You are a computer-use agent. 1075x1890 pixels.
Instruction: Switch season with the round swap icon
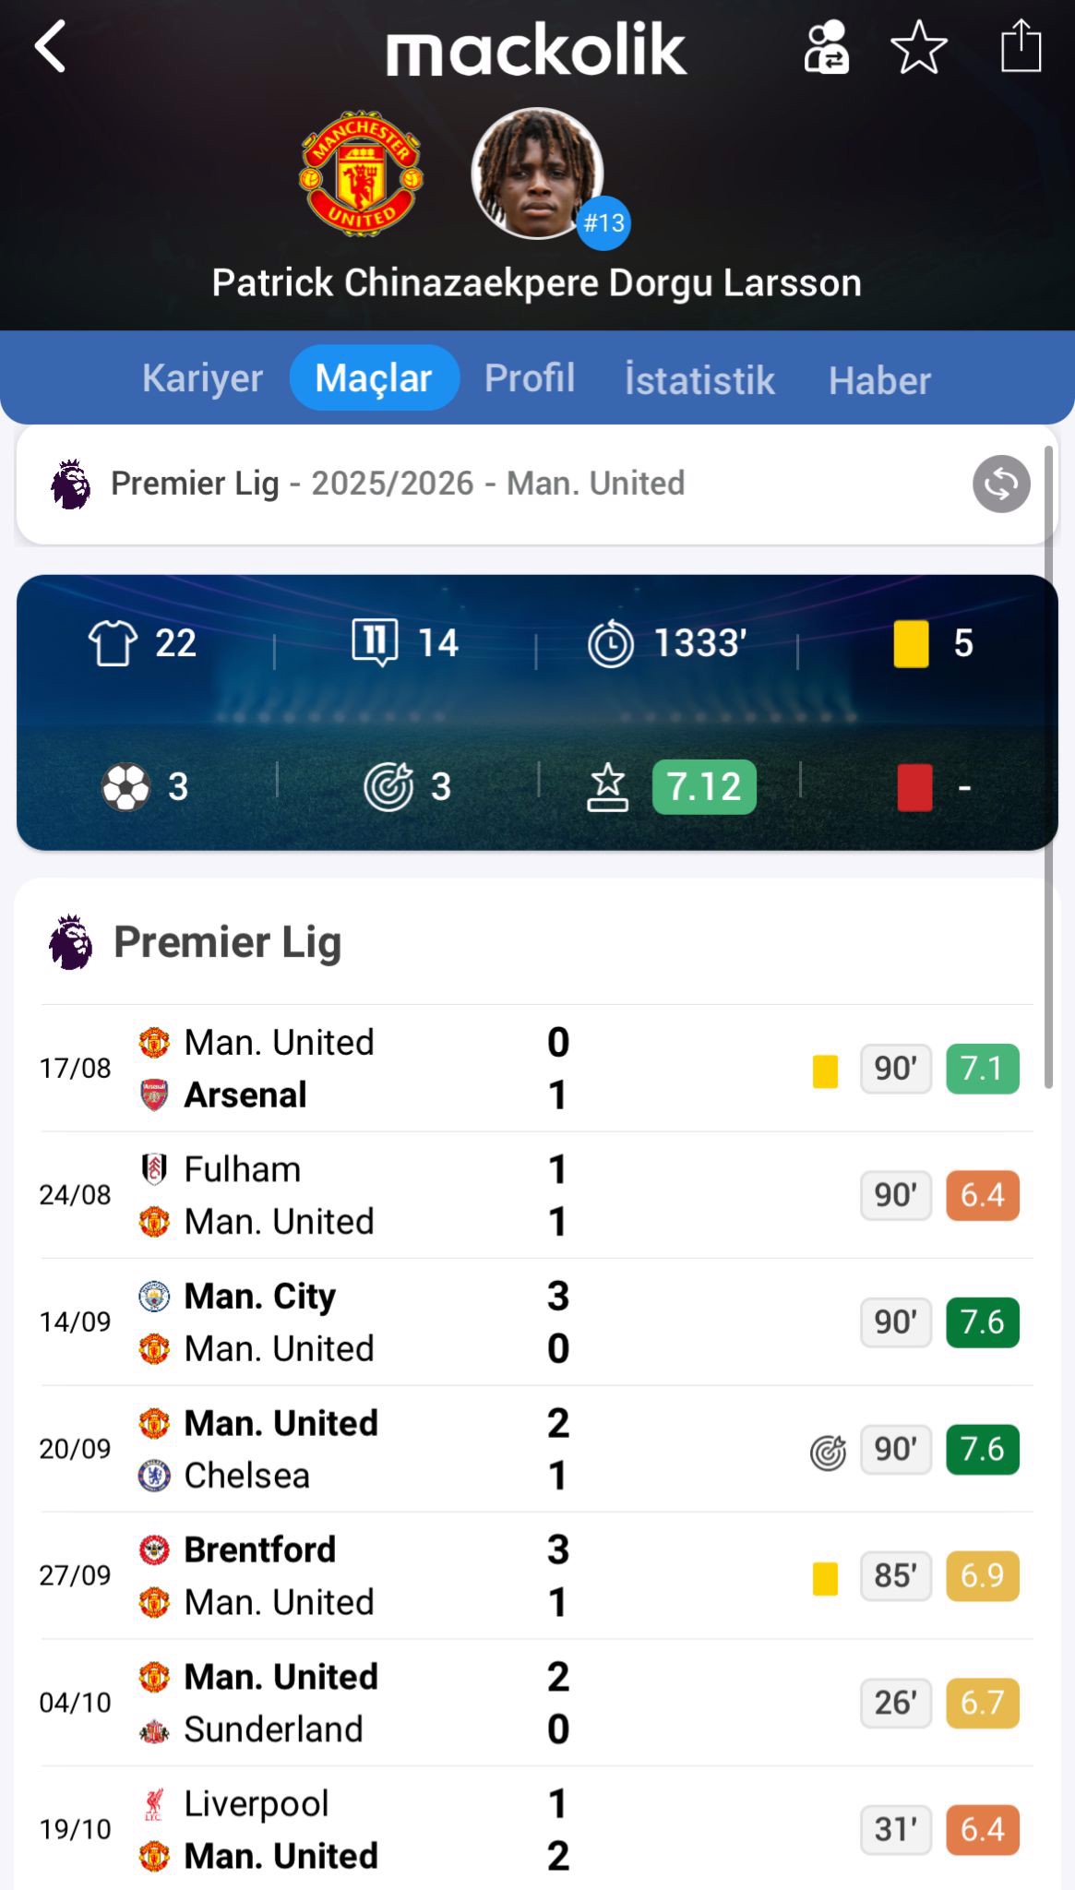tap(1001, 484)
